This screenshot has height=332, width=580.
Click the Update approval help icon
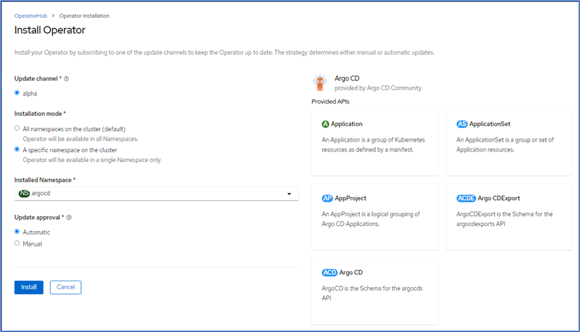pyautogui.click(x=69, y=217)
